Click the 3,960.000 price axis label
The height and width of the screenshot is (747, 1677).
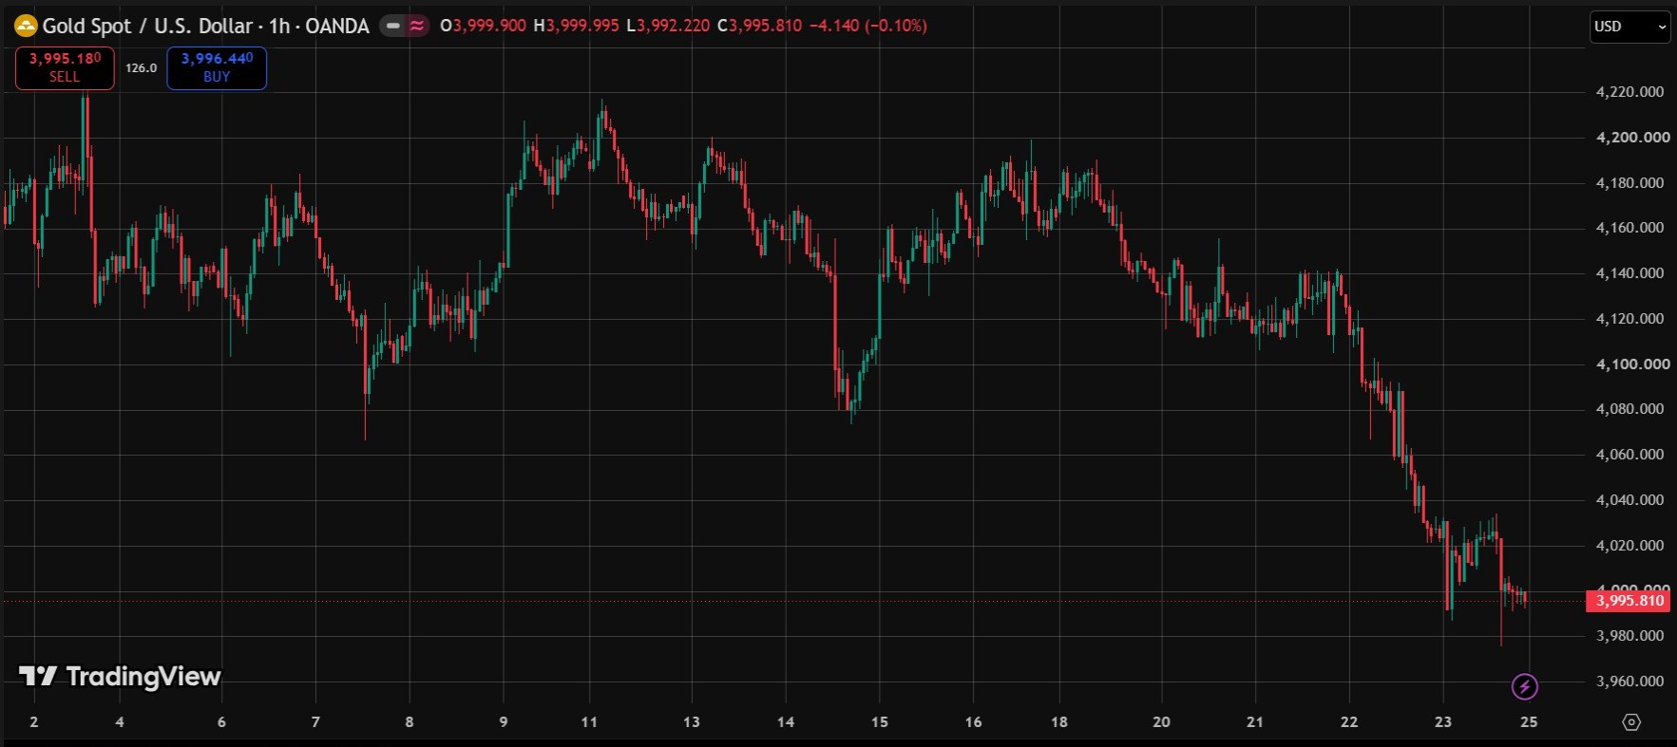[1629, 682]
